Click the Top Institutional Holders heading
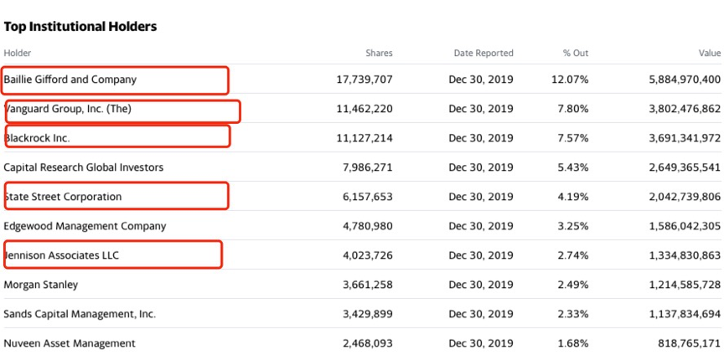Viewport: 724px width, 355px height. pos(80,27)
